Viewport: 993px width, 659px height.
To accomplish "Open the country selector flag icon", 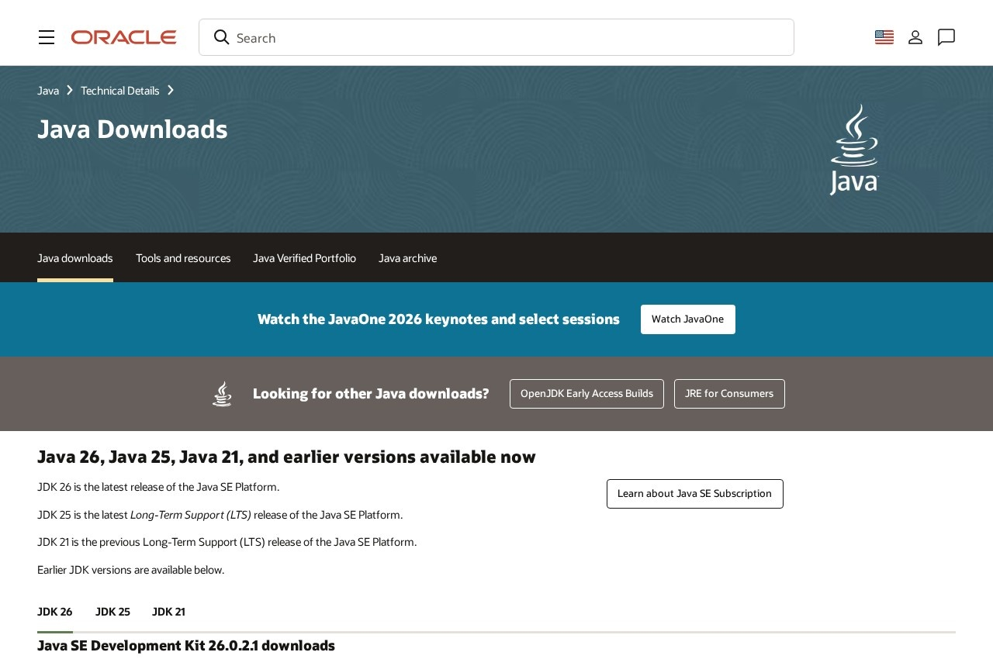I will pyautogui.click(x=884, y=37).
